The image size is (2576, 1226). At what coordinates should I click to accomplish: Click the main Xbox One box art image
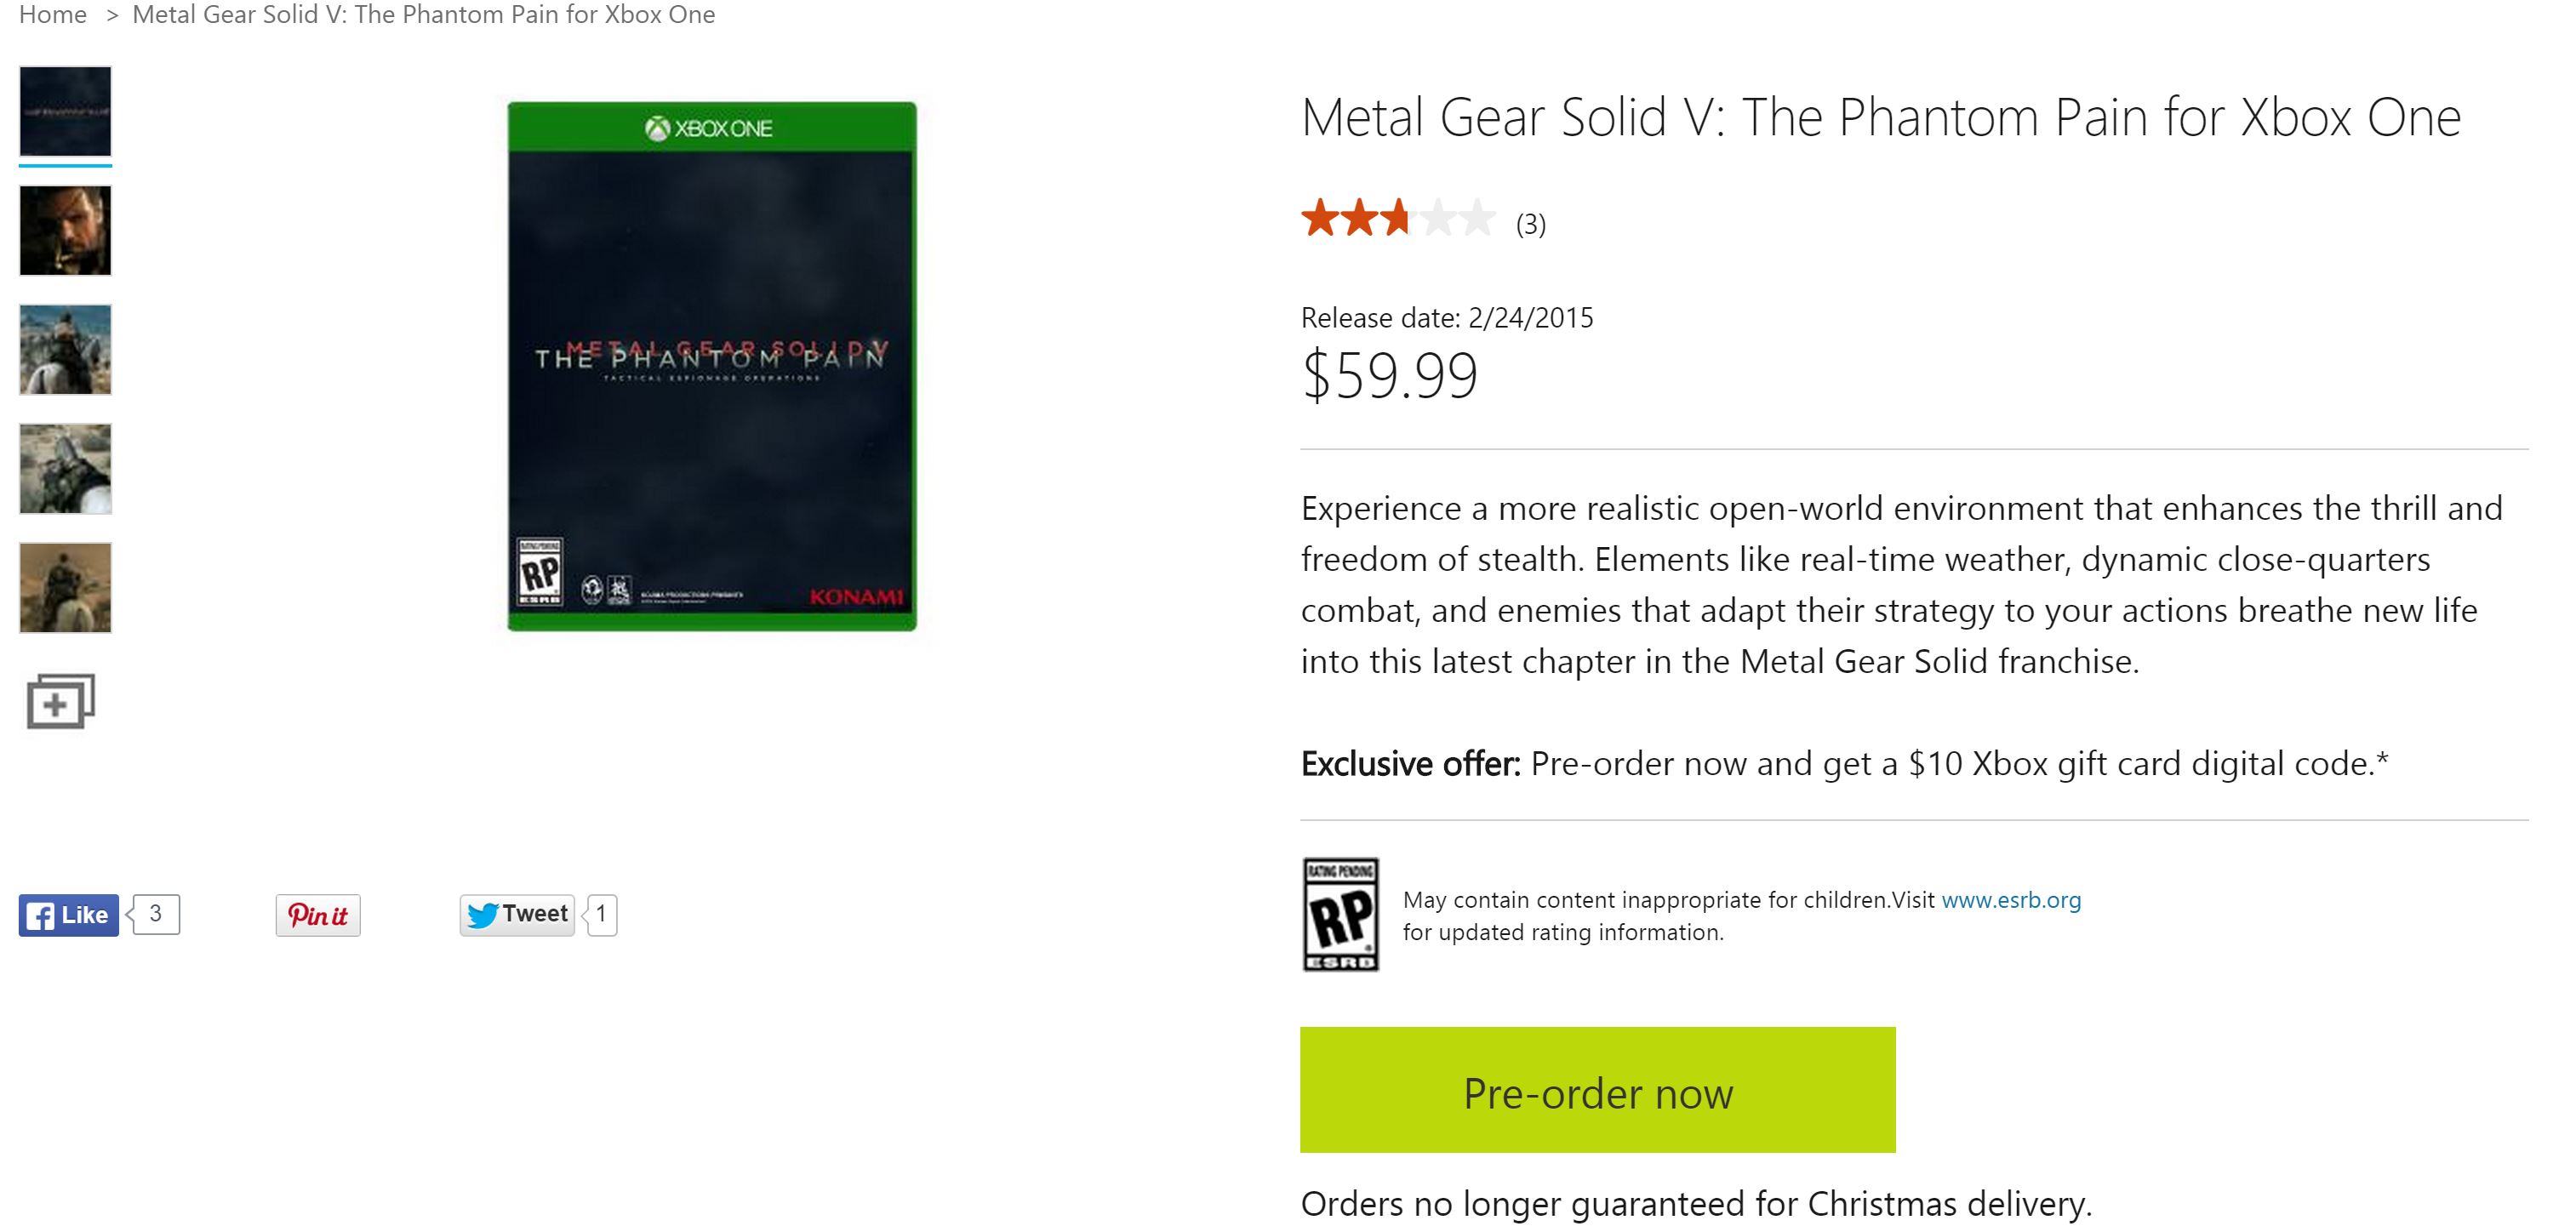coord(712,366)
